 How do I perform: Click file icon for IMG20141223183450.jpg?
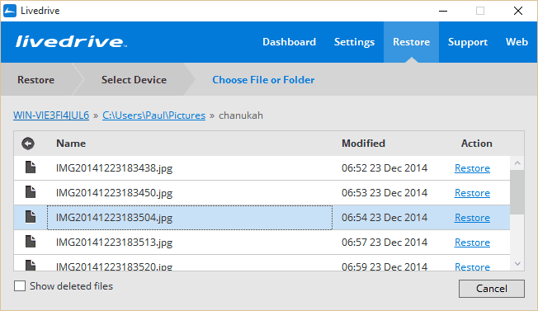(x=31, y=192)
